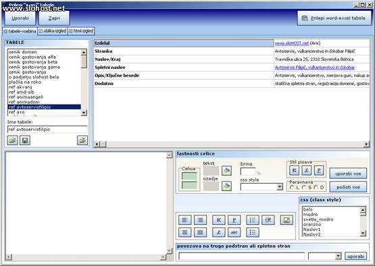Toggle underline P in the Stil pisave group
The height and width of the screenshot is (266, 375).
tap(319, 170)
